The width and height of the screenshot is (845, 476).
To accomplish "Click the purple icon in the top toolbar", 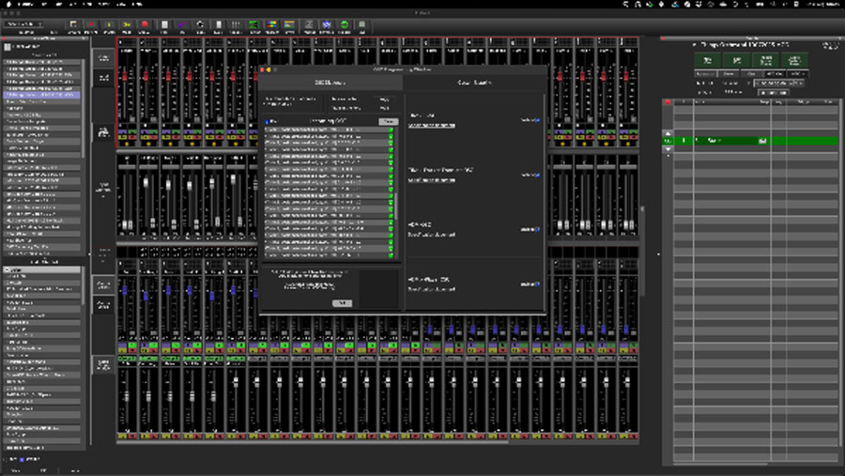I will click(x=181, y=24).
